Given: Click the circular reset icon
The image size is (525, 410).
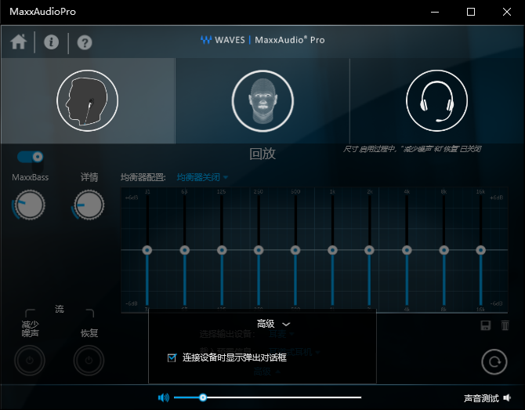Looking at the screenshot, I should tap(494, 361).
